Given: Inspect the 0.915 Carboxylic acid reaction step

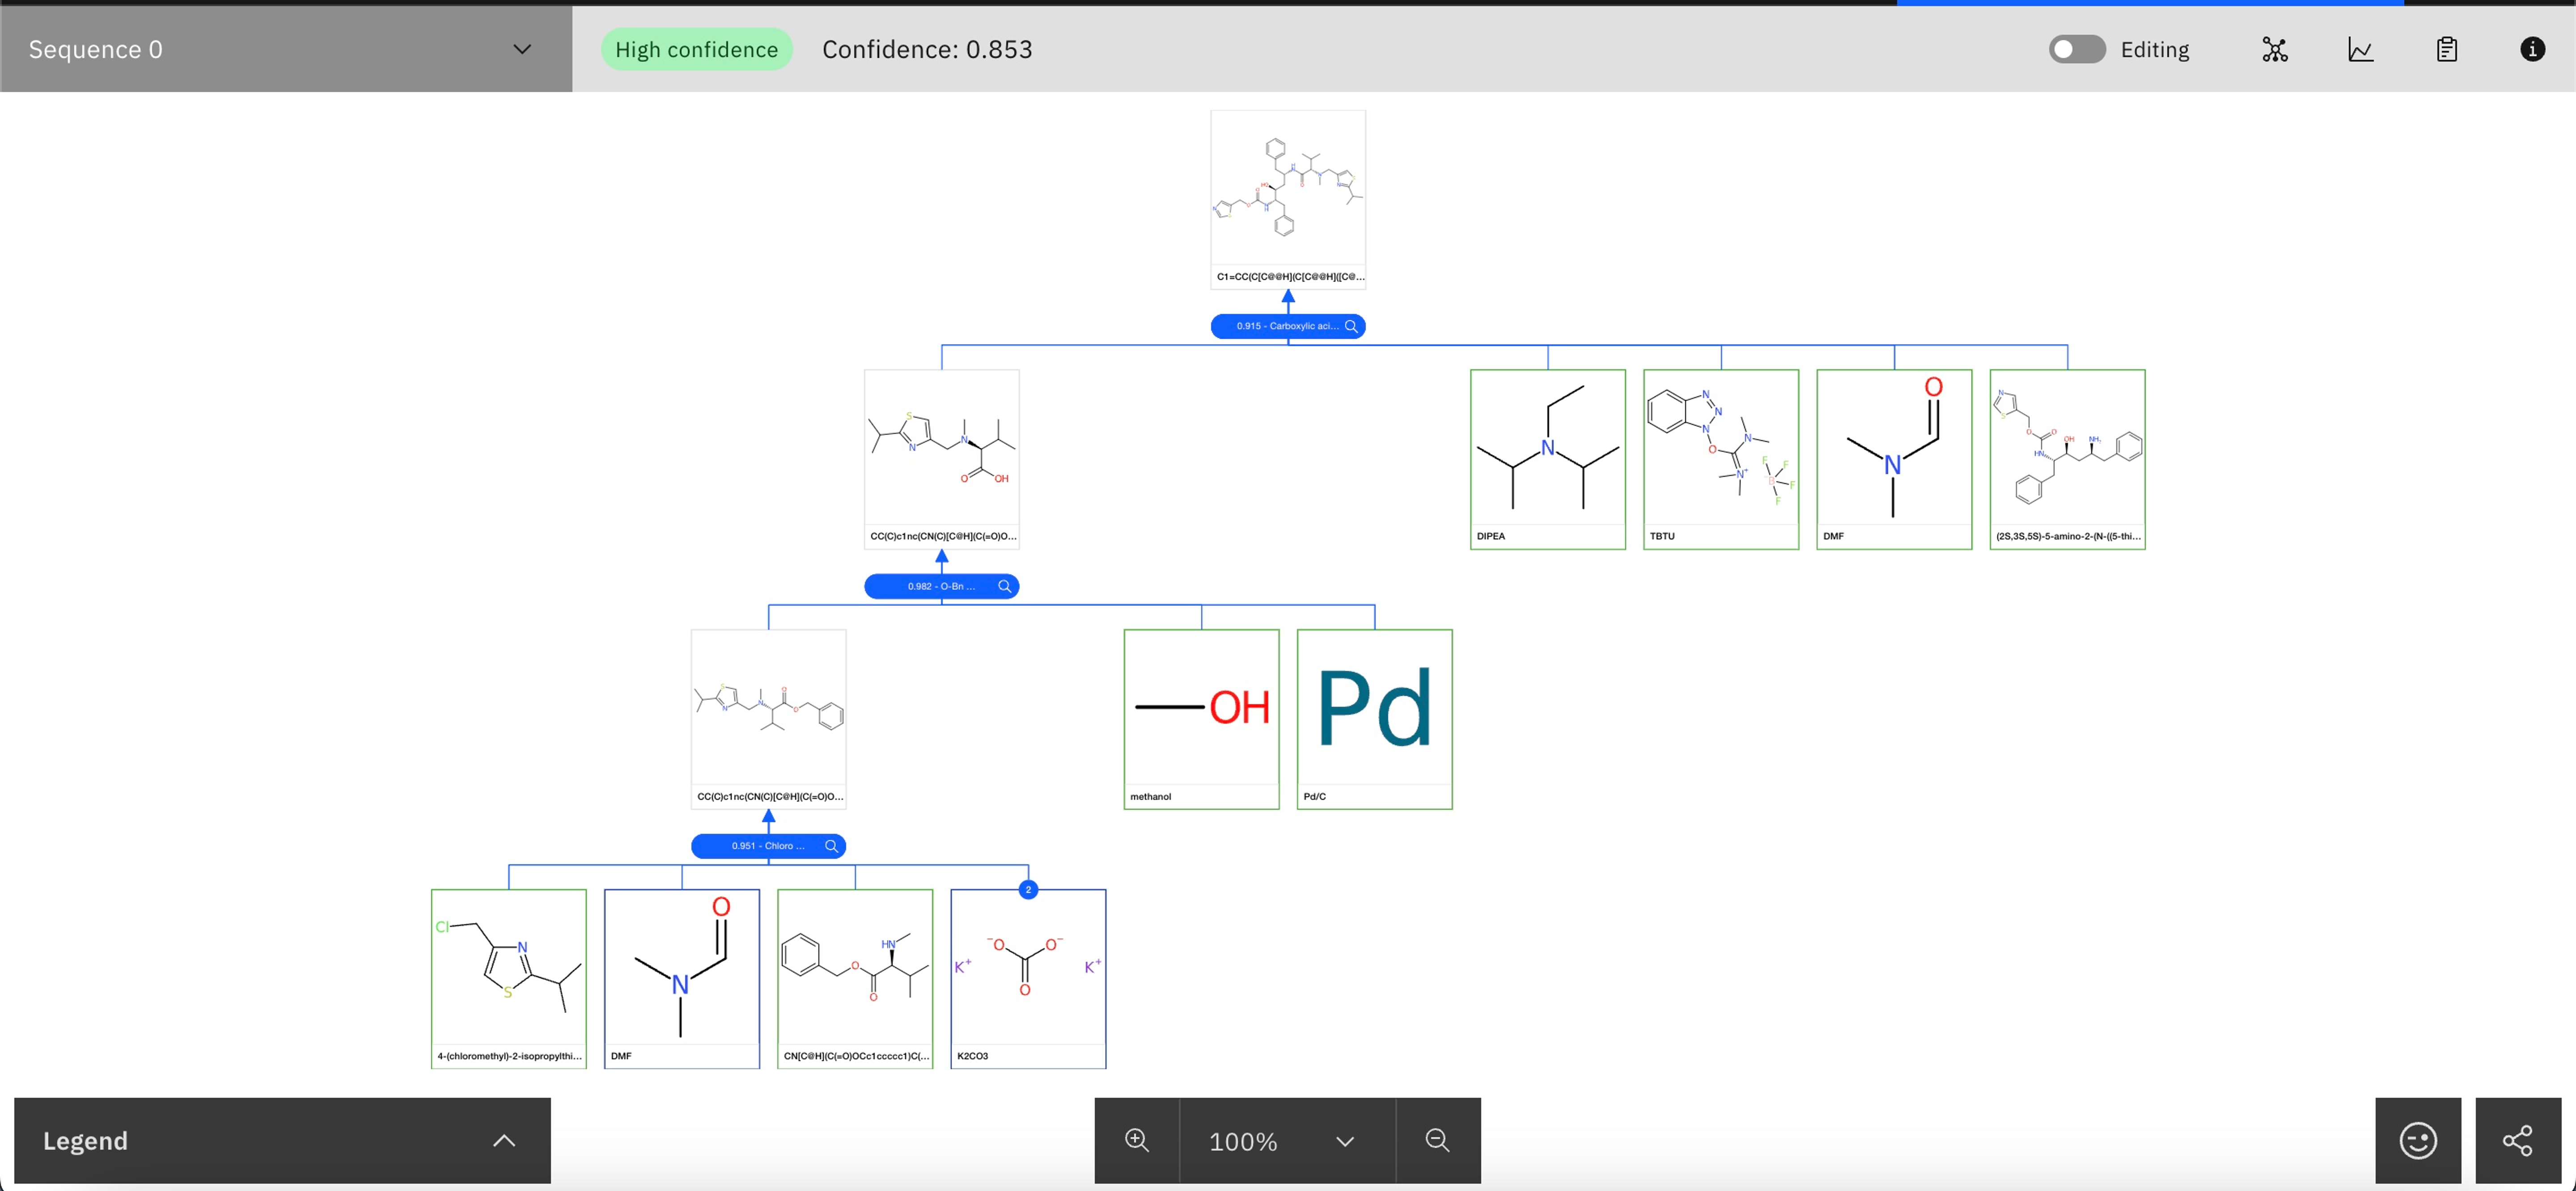Looking at the screenshot, I should pyautogui.click(x=1288, y=326).
